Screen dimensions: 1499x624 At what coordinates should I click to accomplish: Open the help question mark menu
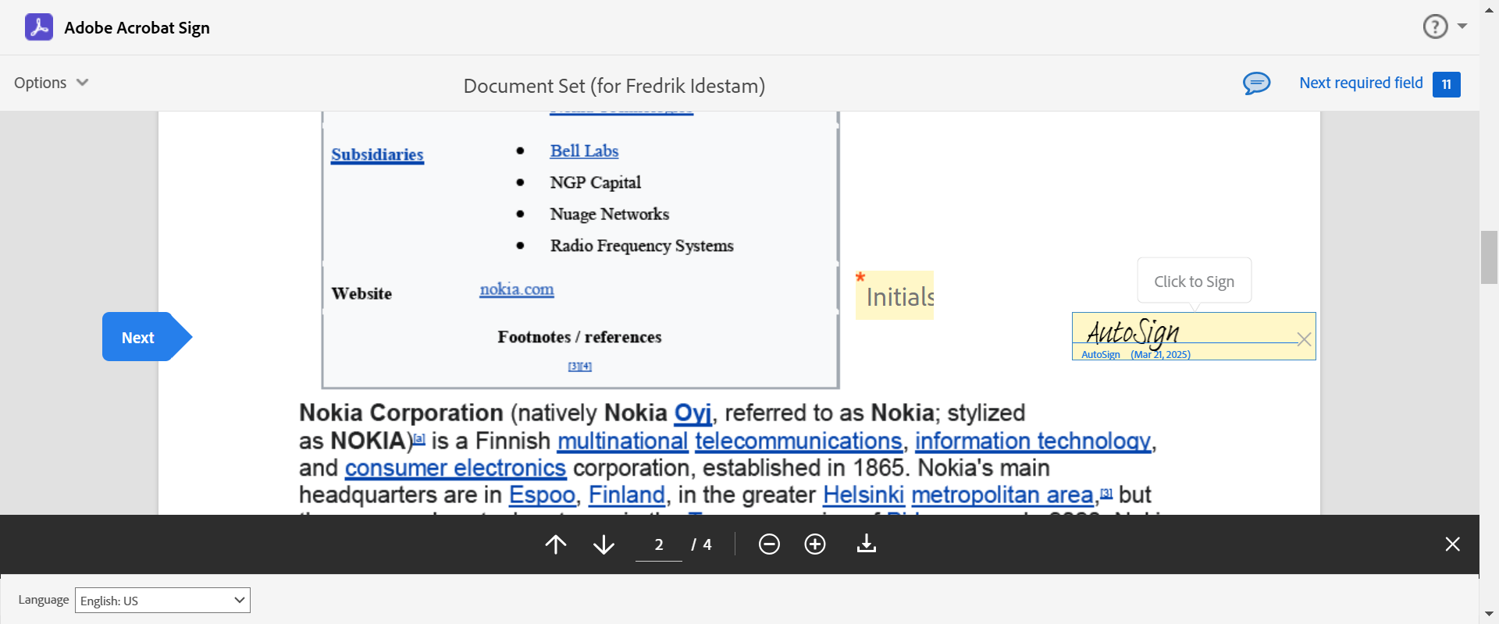click(1435, 27)
